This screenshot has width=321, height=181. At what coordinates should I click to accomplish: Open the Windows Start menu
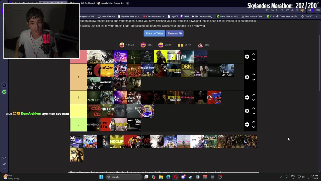(101, 177)
